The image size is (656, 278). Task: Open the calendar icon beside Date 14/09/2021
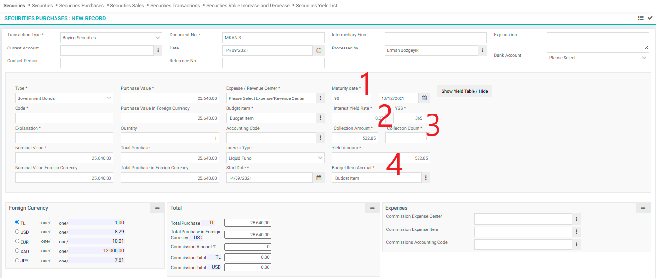click(319, 50)
